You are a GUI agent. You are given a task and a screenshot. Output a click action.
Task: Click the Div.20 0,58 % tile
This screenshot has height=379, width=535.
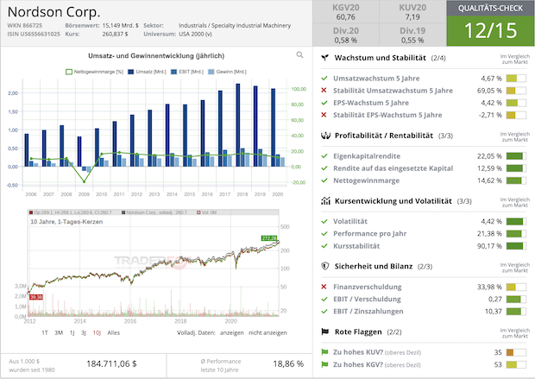[346, 35]
